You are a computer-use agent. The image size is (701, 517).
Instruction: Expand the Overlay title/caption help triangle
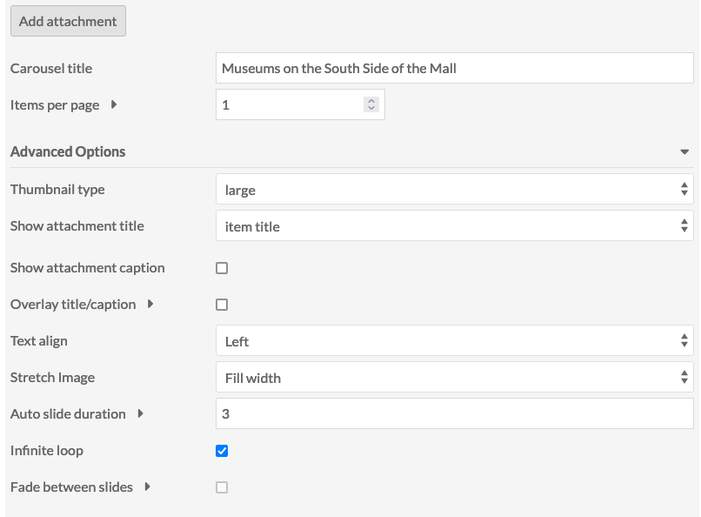(150, 304)
